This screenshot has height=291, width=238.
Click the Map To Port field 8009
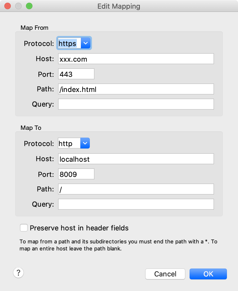tap(76, 174)
